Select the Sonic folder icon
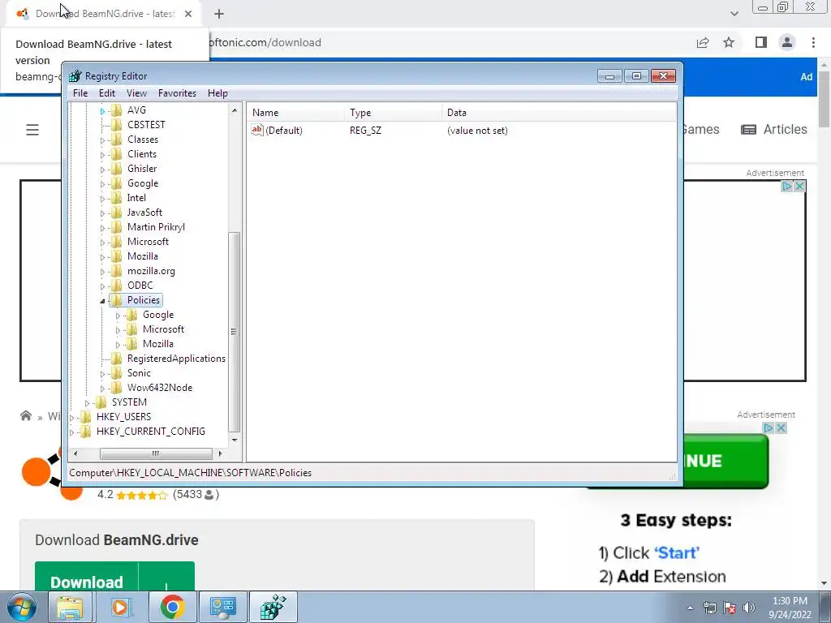The image size is (831, 623). click(x=117, y=373)
